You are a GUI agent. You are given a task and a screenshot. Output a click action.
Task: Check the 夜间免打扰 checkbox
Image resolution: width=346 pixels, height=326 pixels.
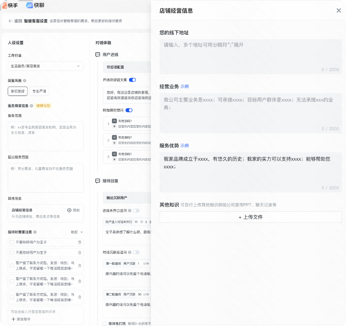tap(104, 323)
